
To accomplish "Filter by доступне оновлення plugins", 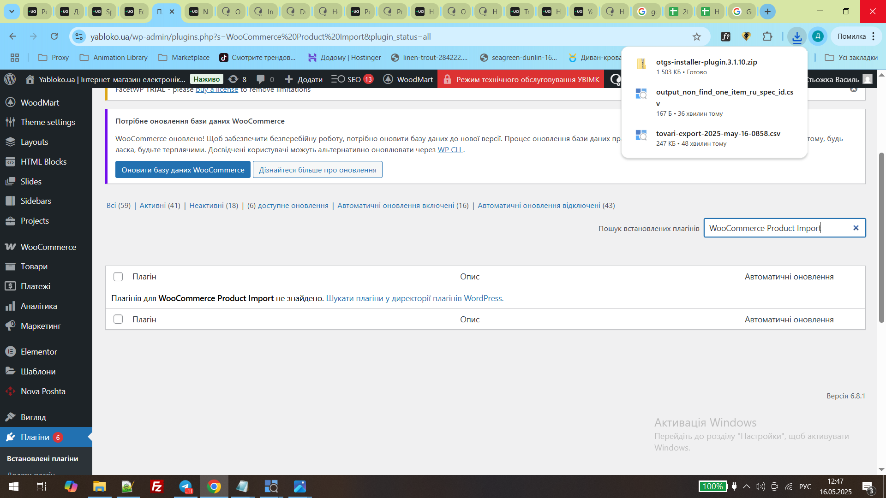I will [288, 206].
